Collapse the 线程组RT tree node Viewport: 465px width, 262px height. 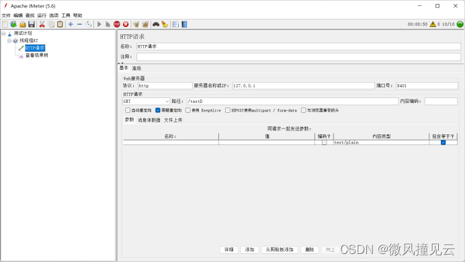pyautogui.click(x=9, y=40)
